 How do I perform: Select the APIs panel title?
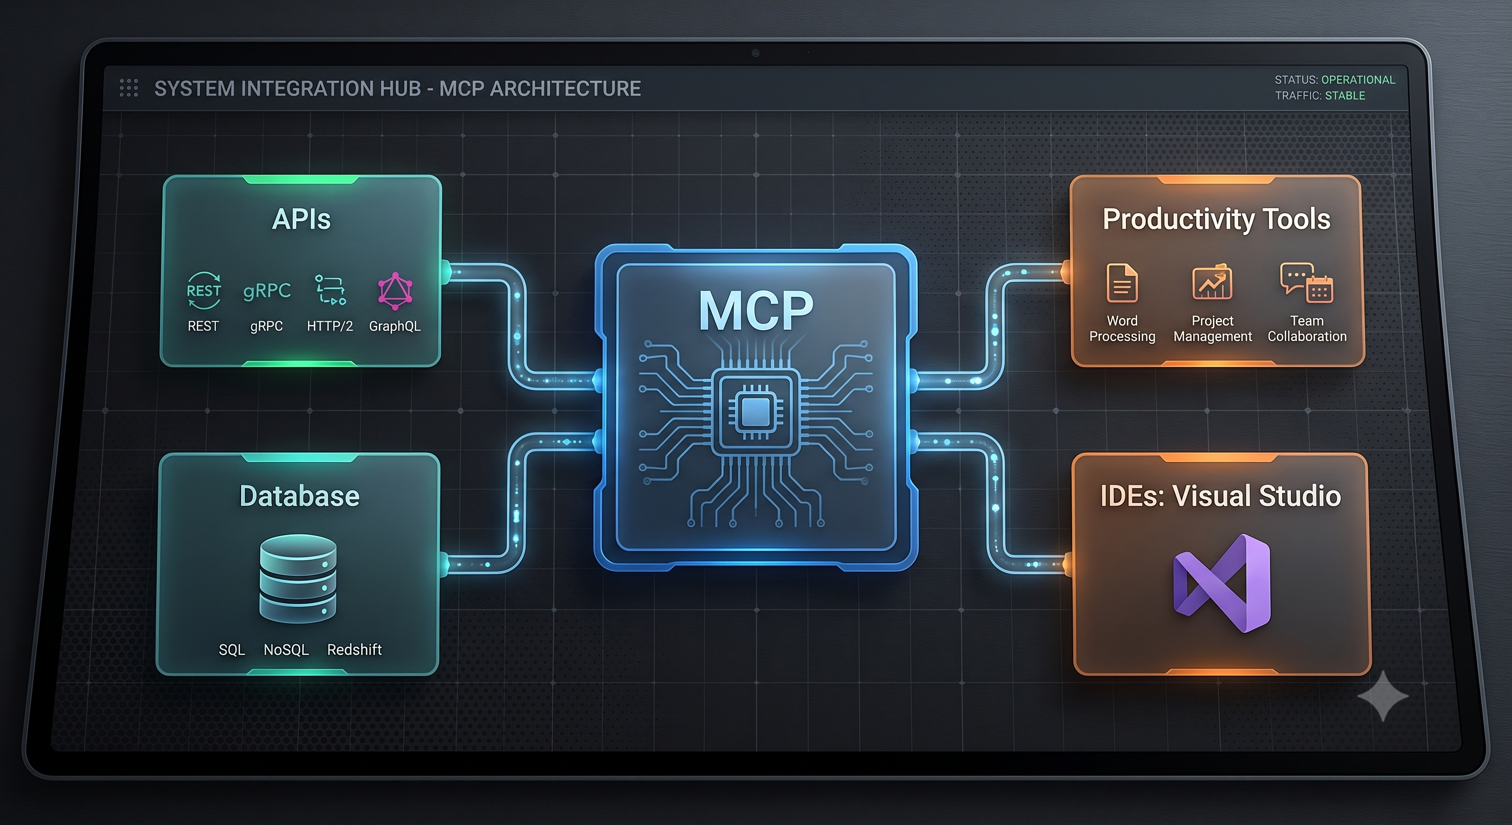coord(301,219)
